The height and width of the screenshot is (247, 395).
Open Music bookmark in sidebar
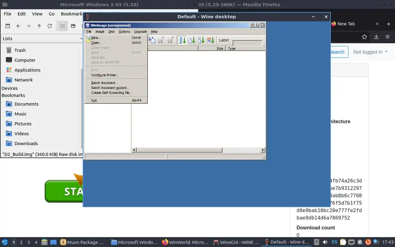[x=20, y=114]
